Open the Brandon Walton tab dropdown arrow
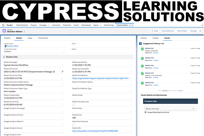The image size is (204, 136). pyautogui.click(x=130, y=25)
